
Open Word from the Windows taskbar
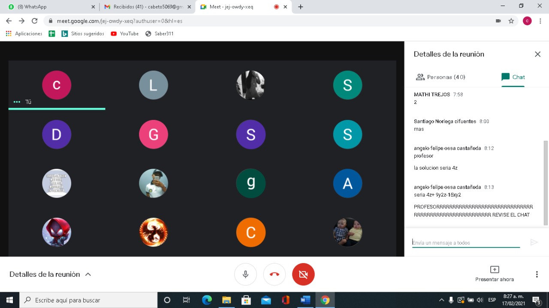(305, 300)
